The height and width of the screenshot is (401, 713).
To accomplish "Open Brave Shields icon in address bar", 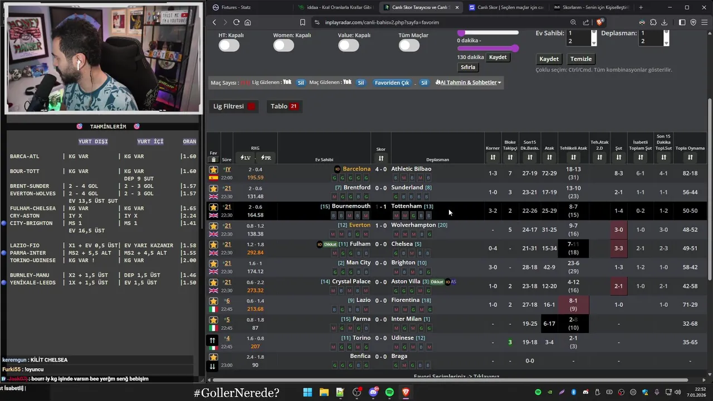I will [x=600, y=22].
